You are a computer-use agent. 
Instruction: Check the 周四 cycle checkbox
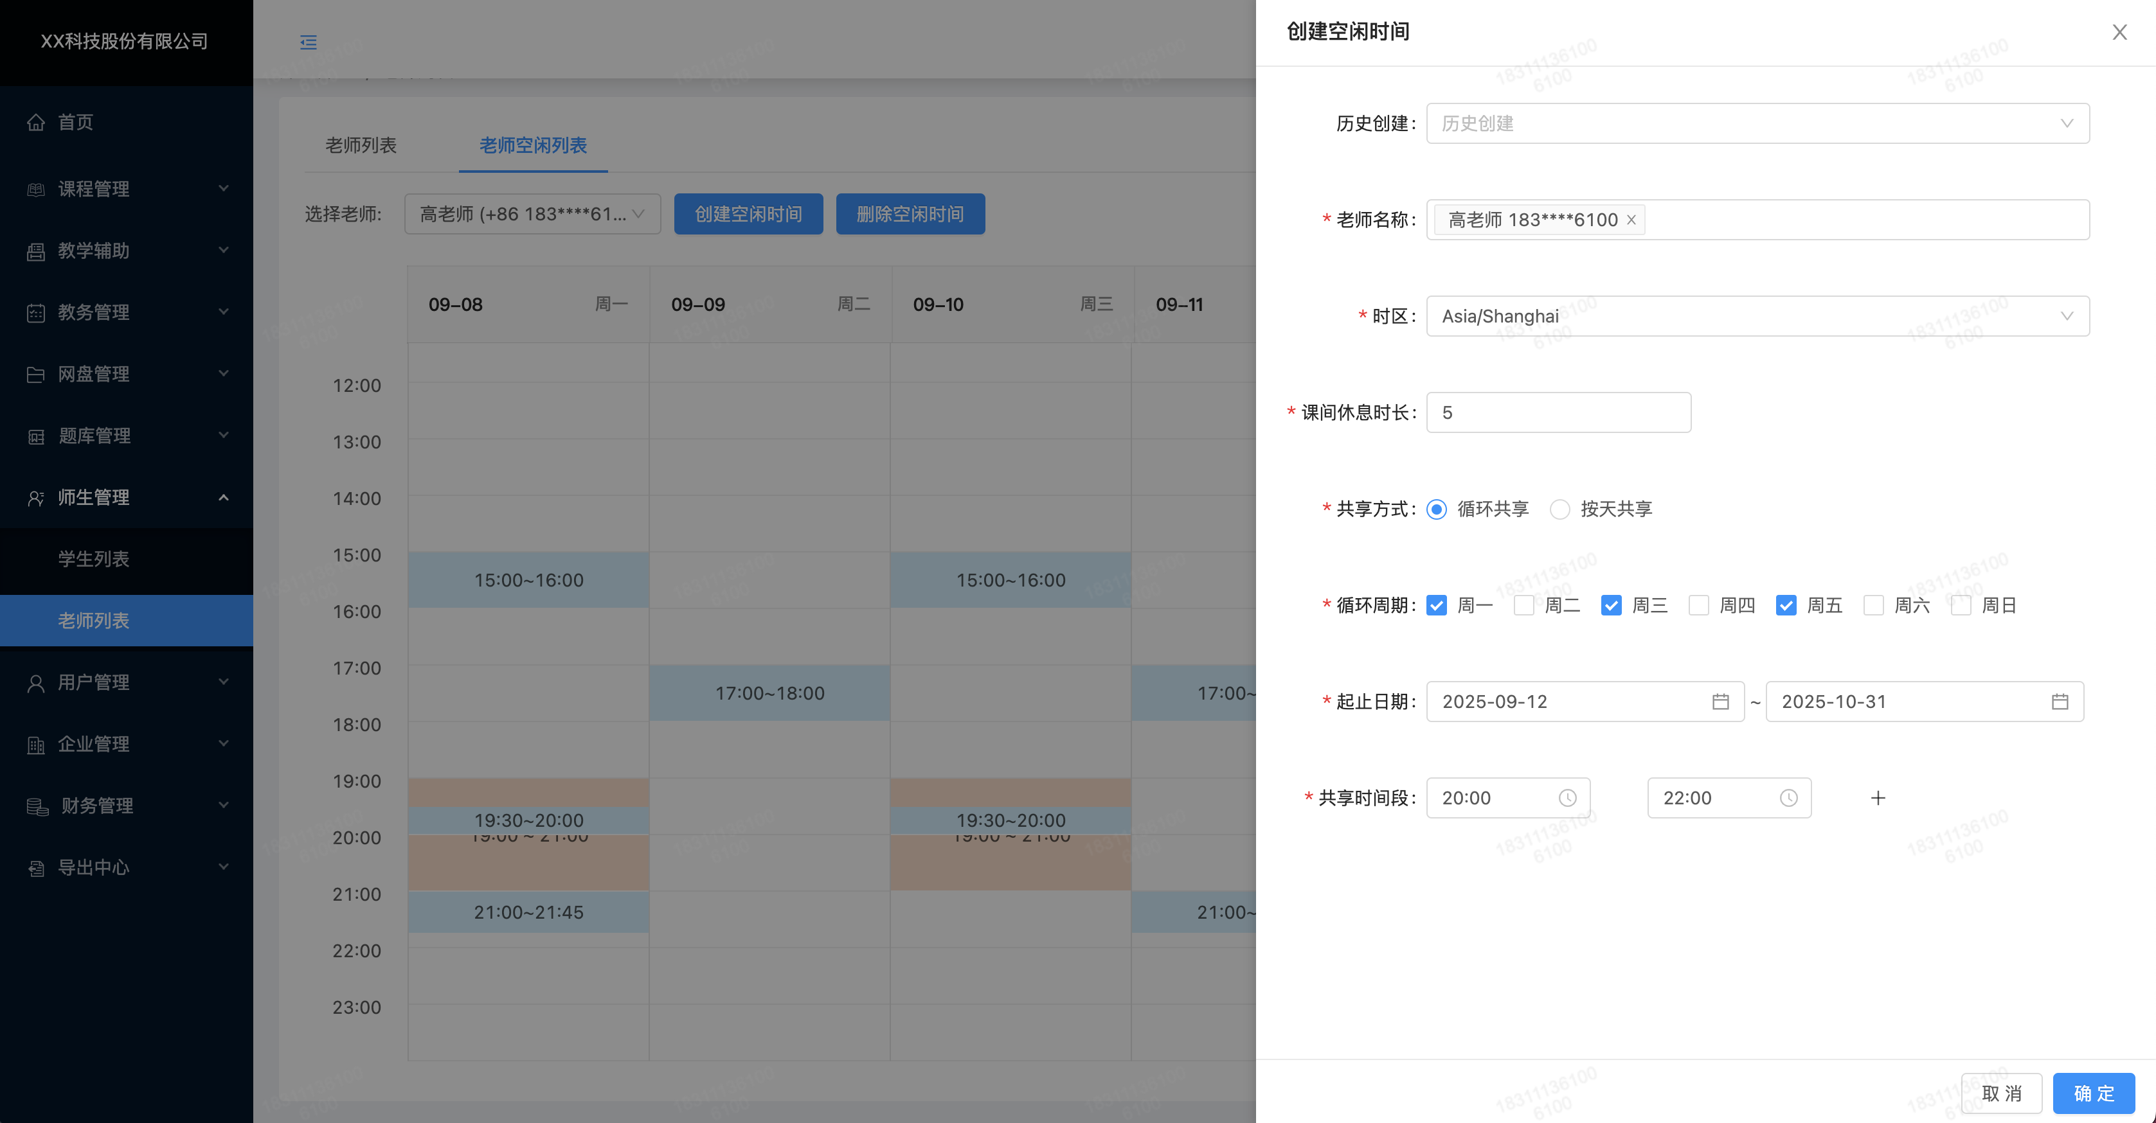(1699, 605)
